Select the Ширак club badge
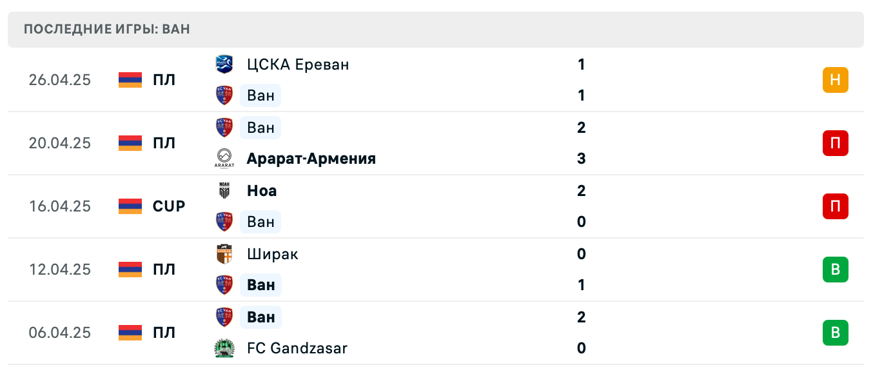Screen dimensions: 873x374 click(224, 254)
